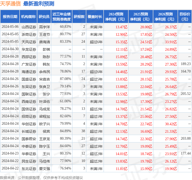Click report count 38
Viewport: 192px width, 180px height.
coord(83,131)
